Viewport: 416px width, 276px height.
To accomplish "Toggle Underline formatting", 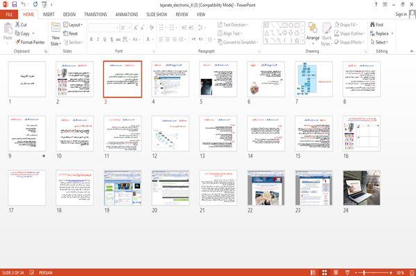I will click(x=105, y=39).
